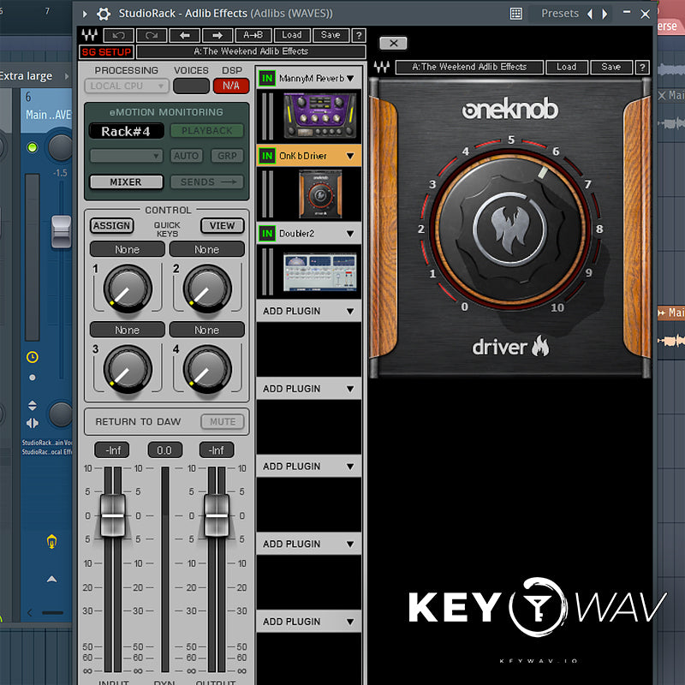Click macro knob 3
Viewport: 685px width, 685px height.
[x=128, y=369]
